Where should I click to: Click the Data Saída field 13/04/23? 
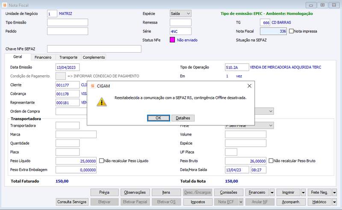[237, 170]
